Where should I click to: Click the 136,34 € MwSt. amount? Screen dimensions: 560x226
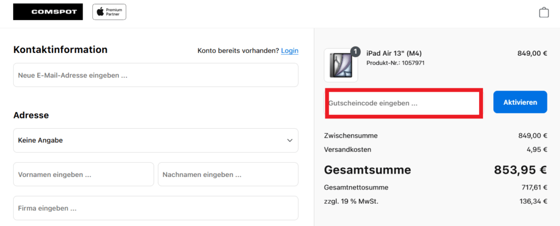tap(533, 201)
